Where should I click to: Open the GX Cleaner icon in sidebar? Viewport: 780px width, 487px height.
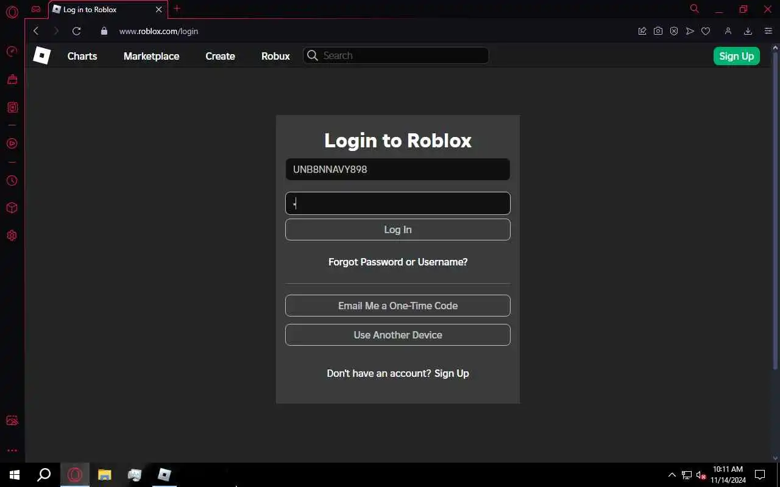[12, 79]
